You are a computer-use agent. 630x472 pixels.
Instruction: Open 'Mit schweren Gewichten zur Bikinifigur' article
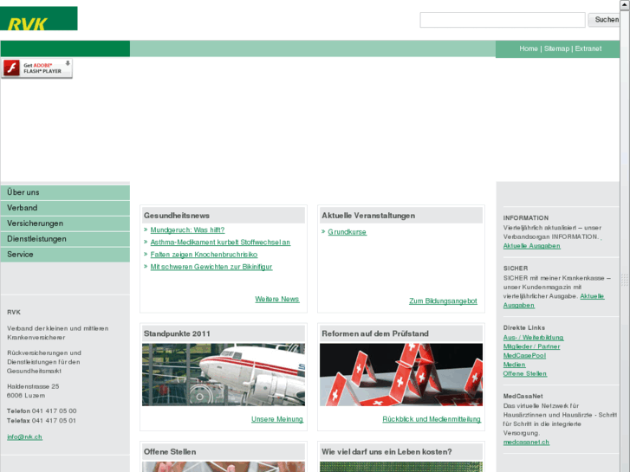coord(211,267)
